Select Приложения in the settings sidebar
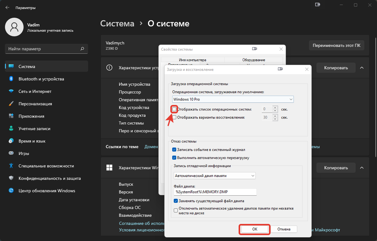The height and width of the screenshot is (241, 377). [46, 116]
